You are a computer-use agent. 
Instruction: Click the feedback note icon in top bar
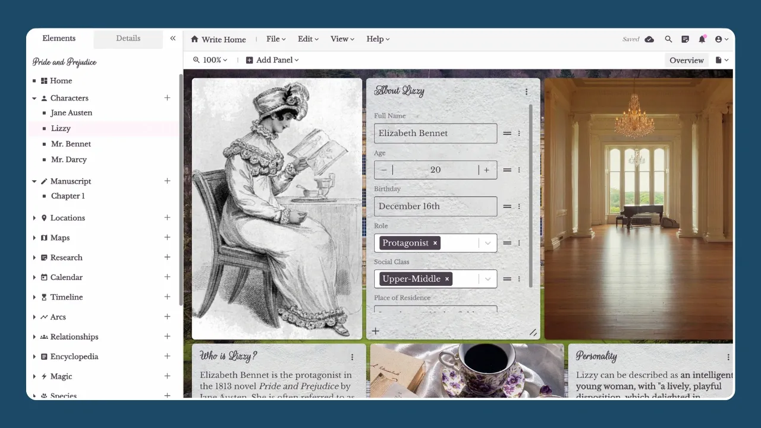pos(685,39)
